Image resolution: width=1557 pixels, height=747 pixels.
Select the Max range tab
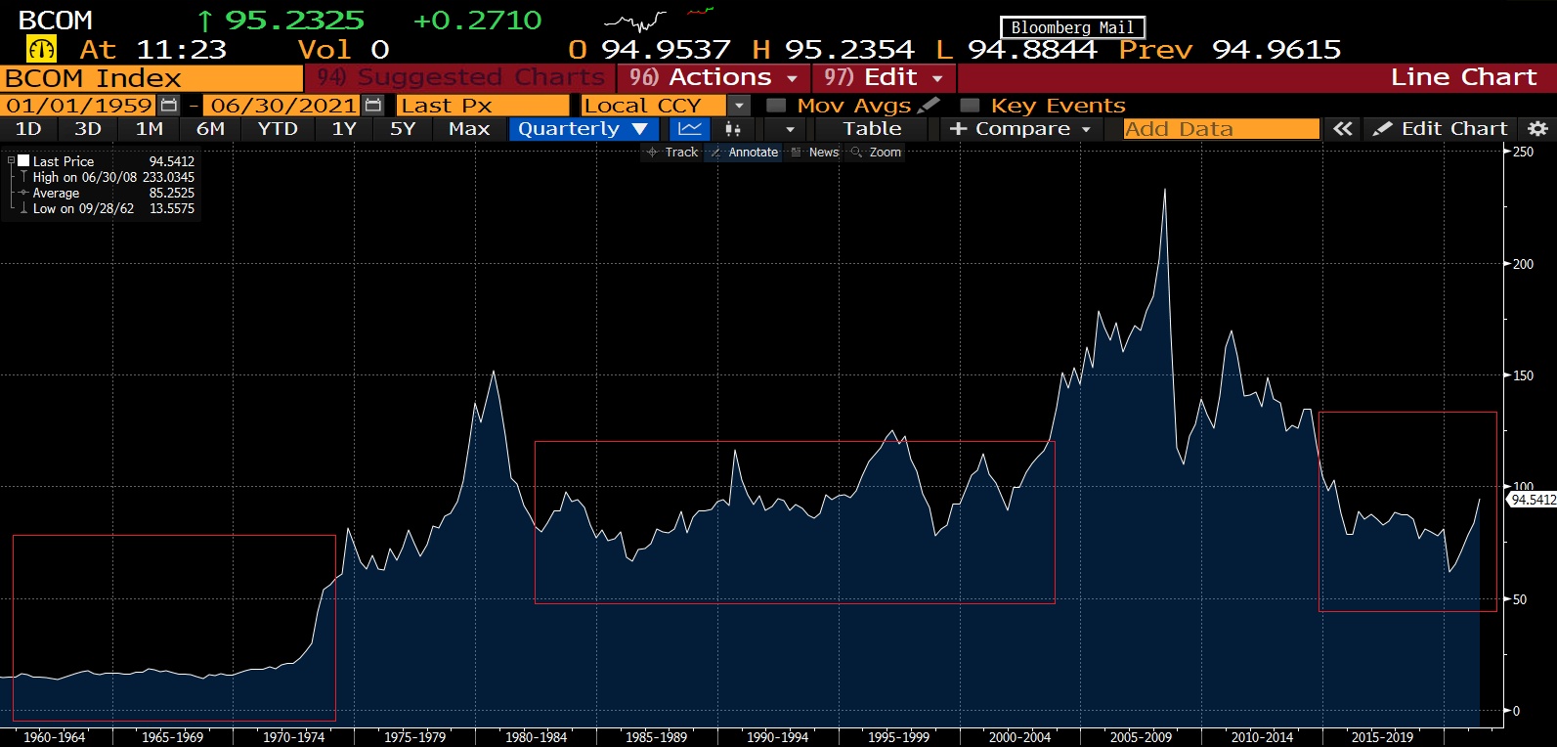point(469,129)
